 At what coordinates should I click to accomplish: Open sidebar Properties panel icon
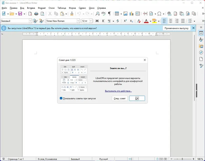(201, 33)
